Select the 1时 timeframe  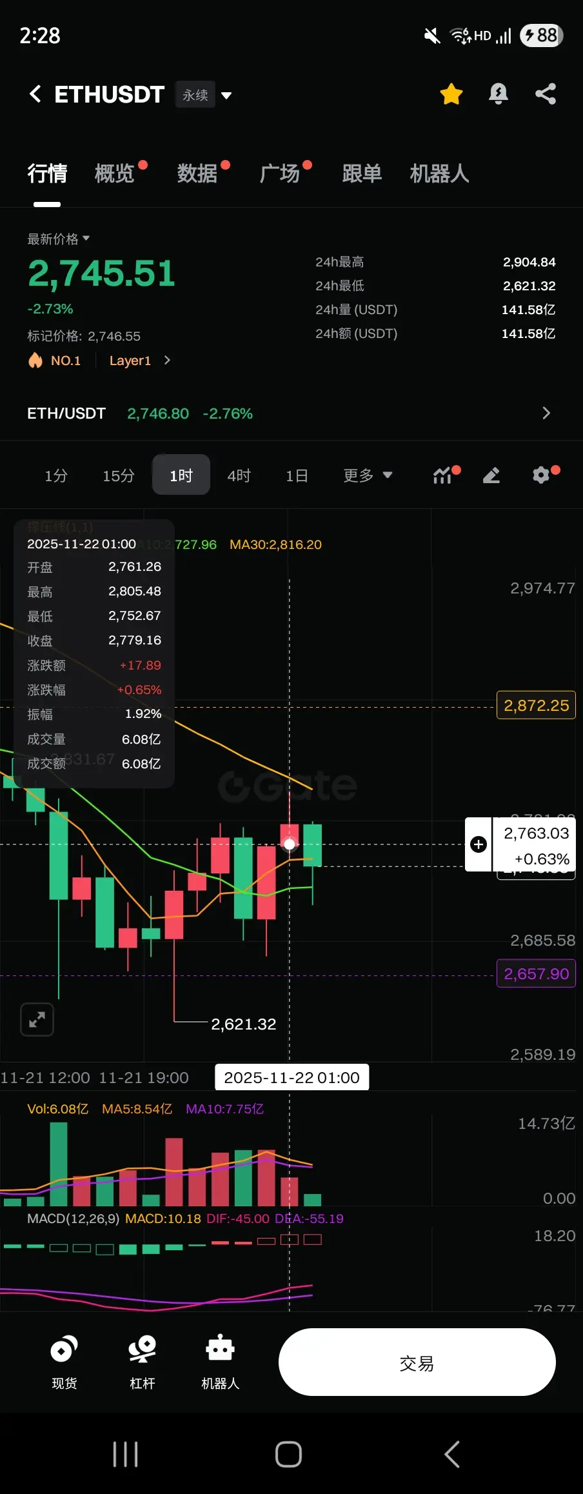coord(181,475)
